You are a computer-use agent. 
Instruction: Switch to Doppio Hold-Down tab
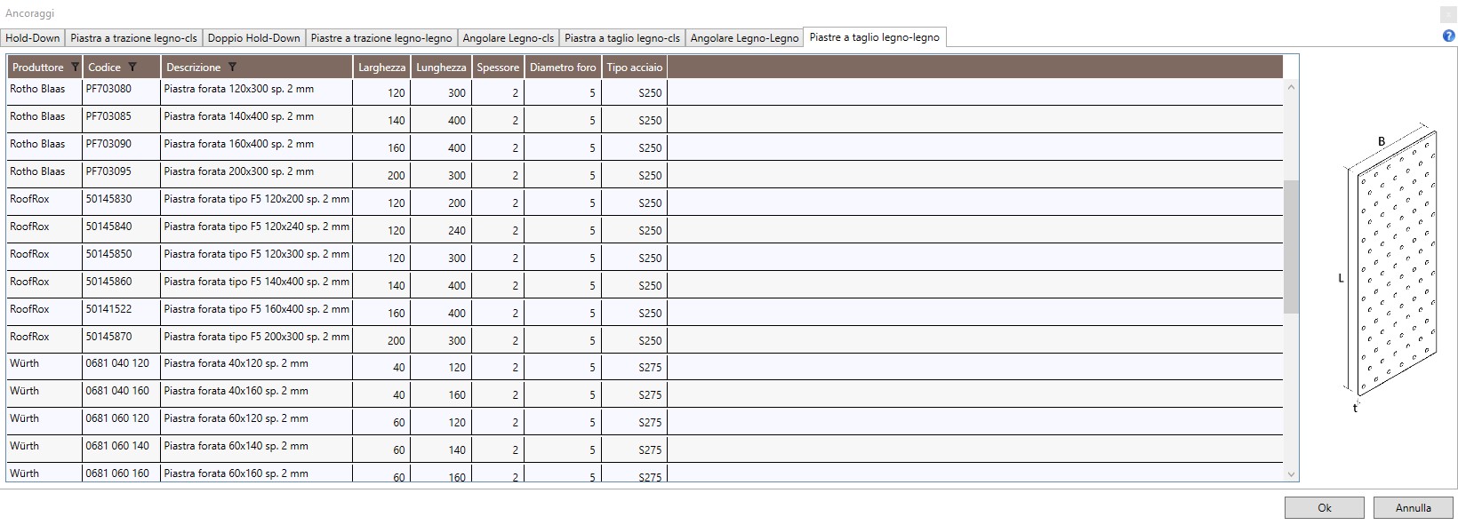pos(254,38)
